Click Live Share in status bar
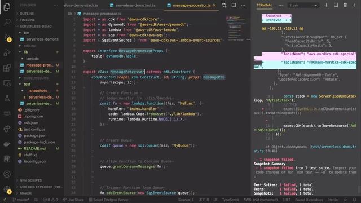The image size is (361, 203). [73, 200]
